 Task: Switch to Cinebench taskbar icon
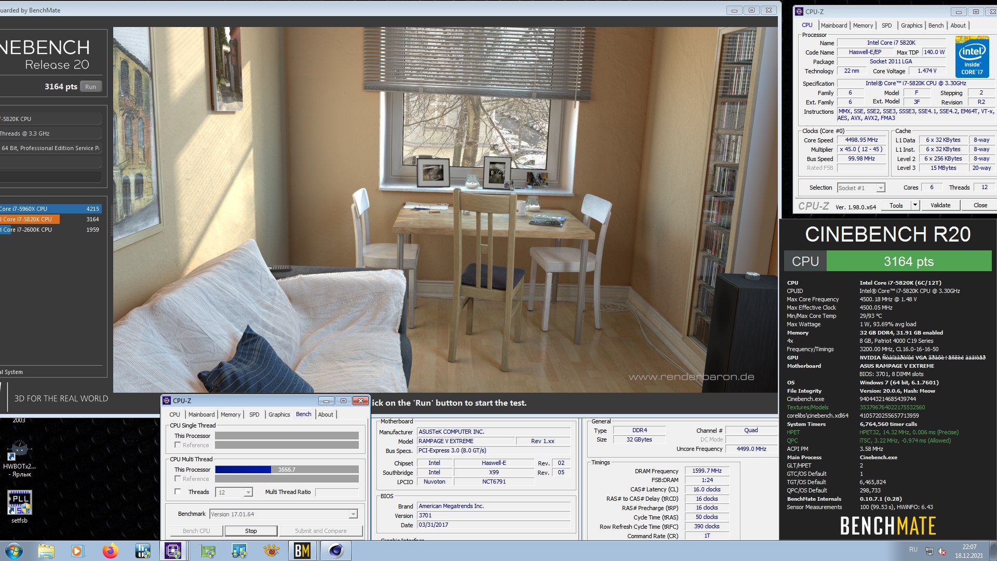point(335,551)
